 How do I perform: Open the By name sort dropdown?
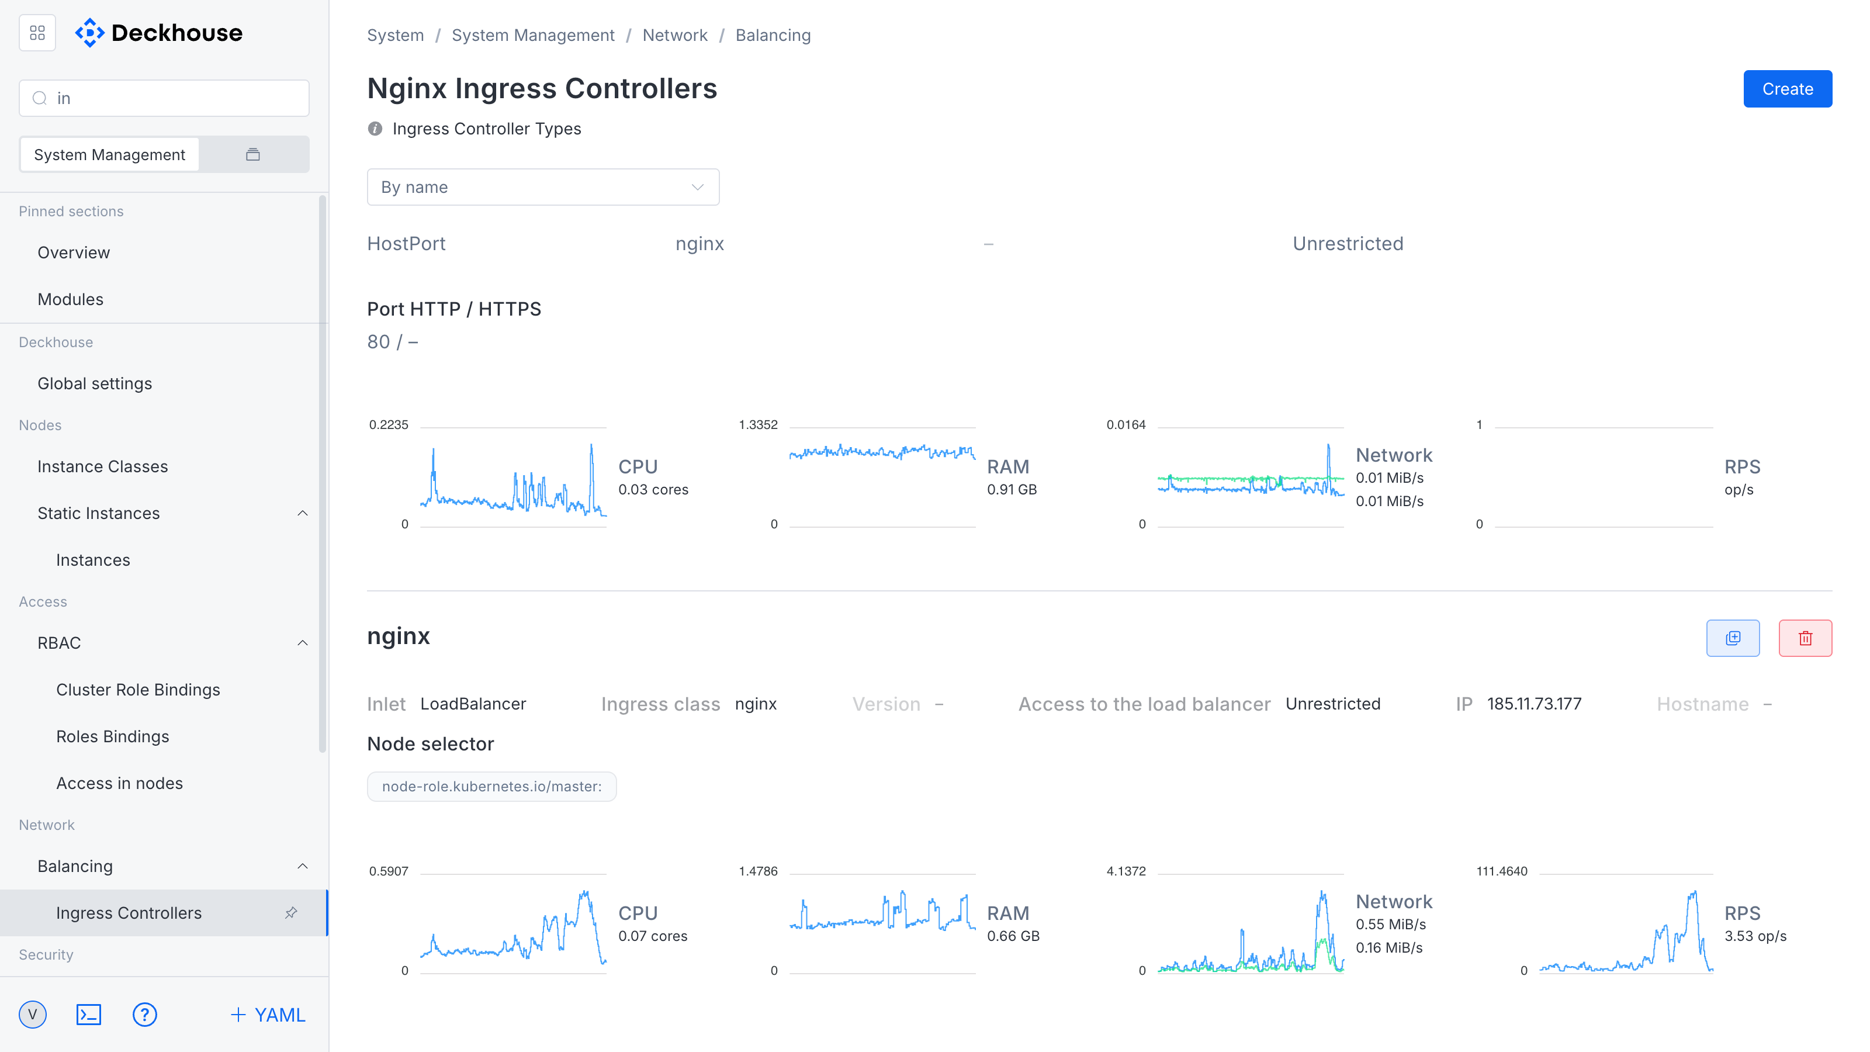(543, 187)
